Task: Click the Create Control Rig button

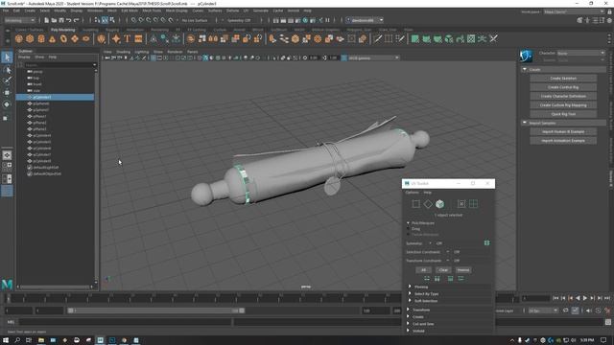Action: 563,87
